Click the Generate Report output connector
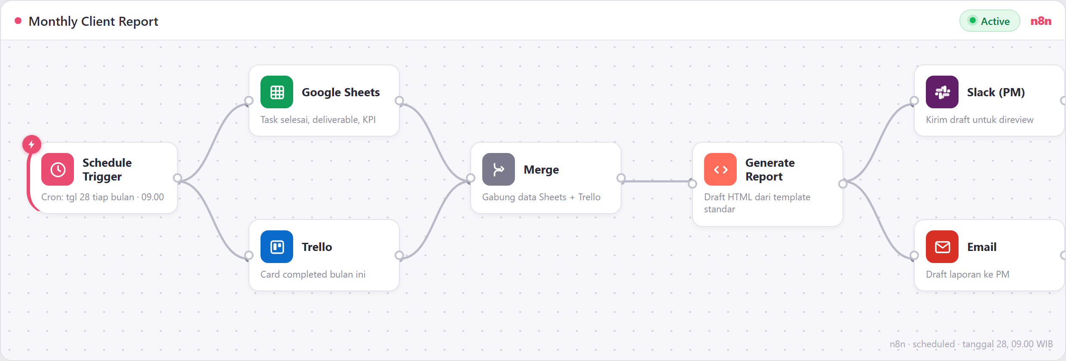 [843, 184]
